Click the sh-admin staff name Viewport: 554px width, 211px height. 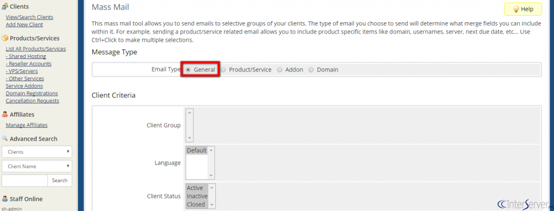coord(12,209)
